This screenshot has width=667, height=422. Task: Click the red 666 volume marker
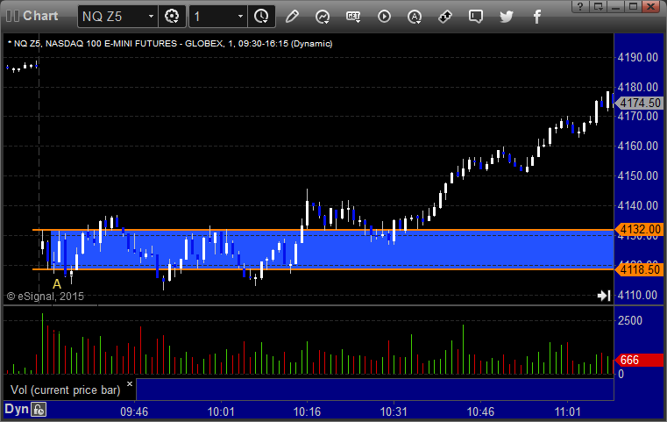639,360
